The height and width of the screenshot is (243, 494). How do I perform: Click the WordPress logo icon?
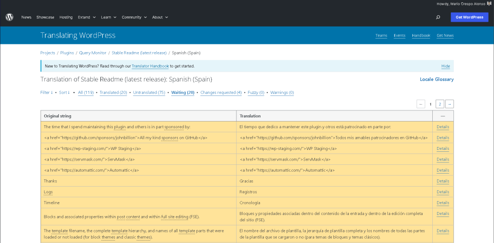pyautogui.click(x=10, y=17)
